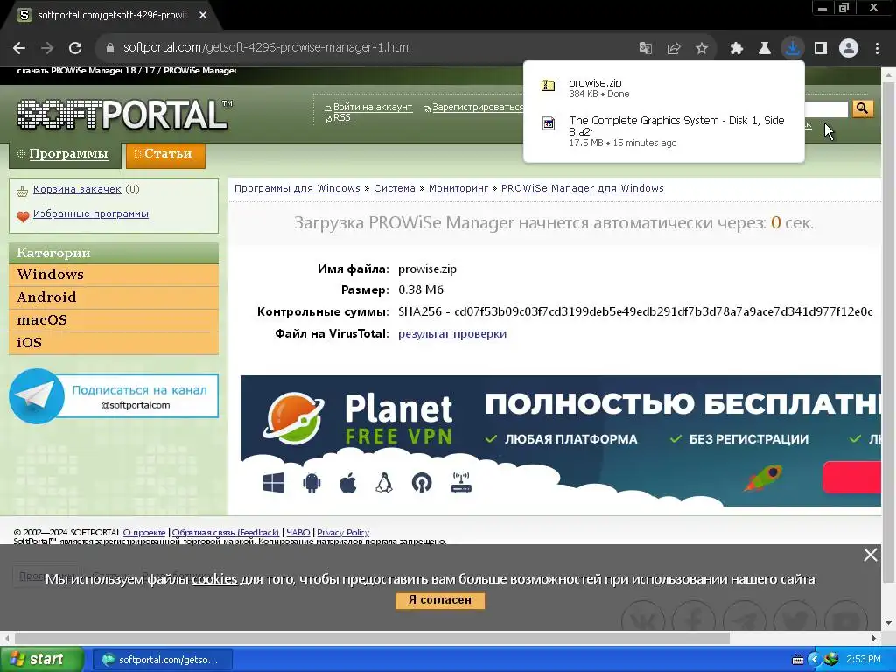896x672 pixels.
Task: Reload the page with the refresh icon
Action: tap(75, 48)
